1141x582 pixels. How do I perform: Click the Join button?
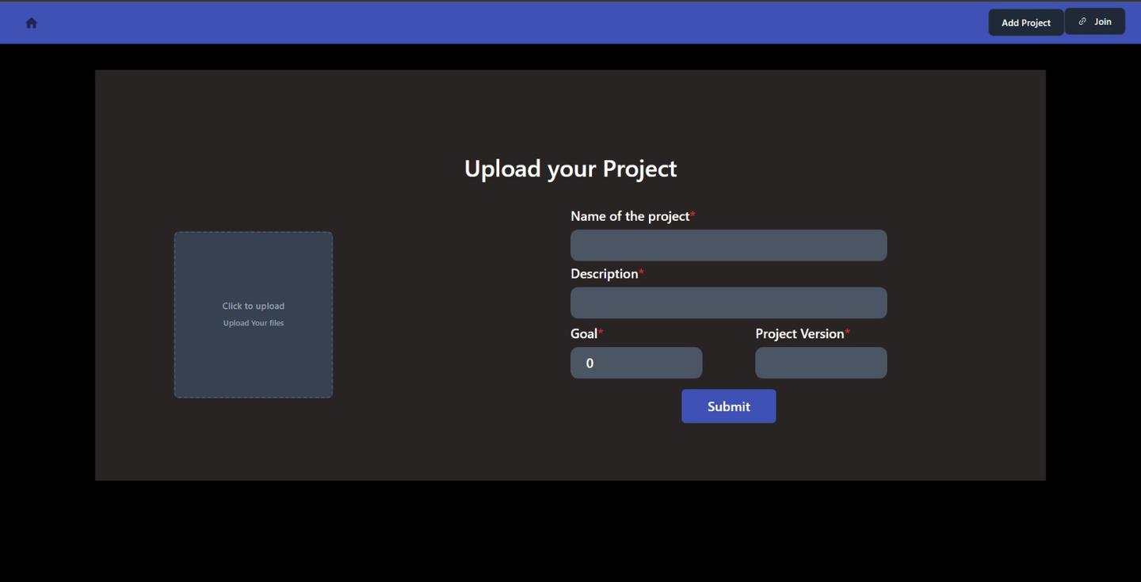point(1094,21)
